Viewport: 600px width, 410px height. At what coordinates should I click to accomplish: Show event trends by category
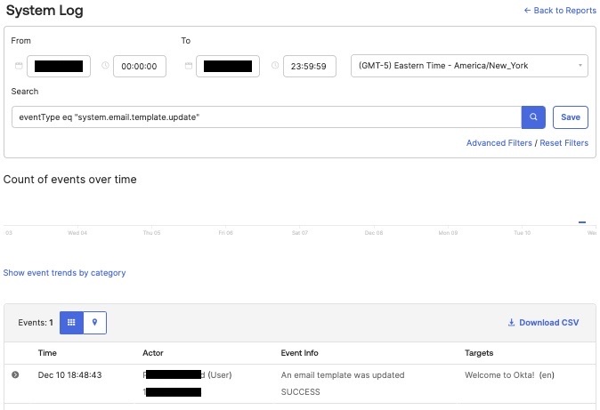64,273
